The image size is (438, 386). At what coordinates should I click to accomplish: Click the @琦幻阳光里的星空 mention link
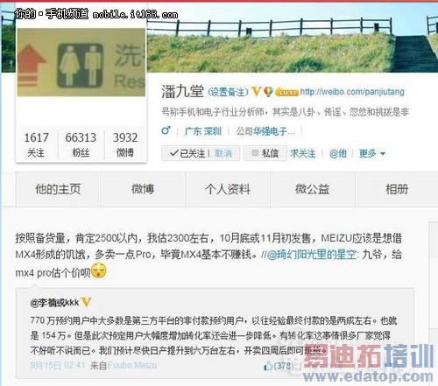coord(311,255)
